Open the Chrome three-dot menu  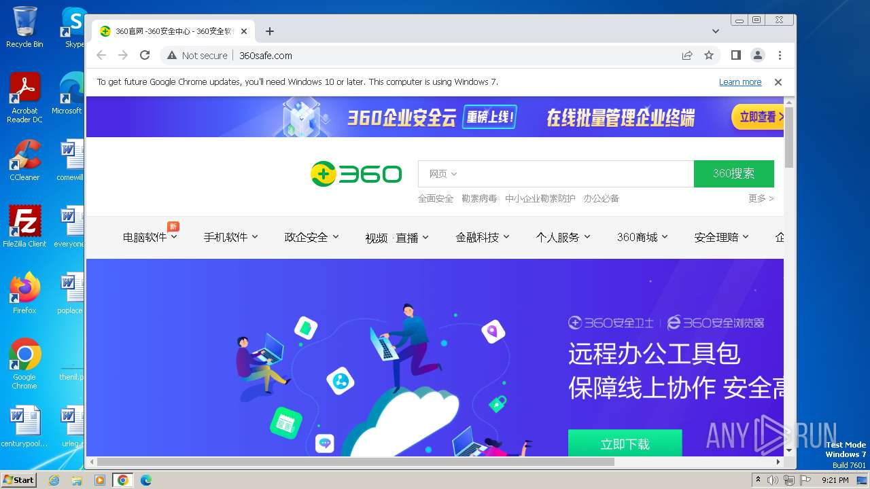(780, 55)
